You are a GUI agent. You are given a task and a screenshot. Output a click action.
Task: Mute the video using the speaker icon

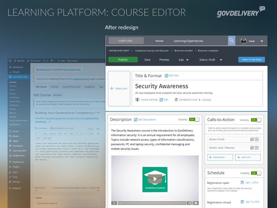[x=189, y=203]
